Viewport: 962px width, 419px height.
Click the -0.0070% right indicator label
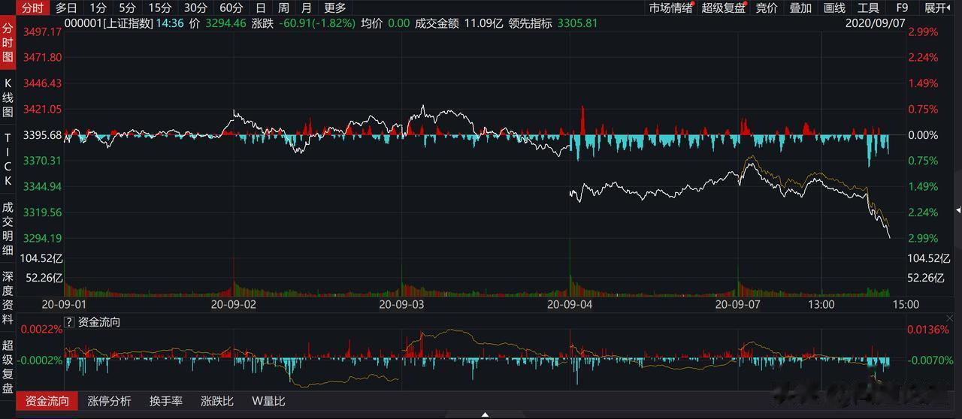[x=930, y=360]
